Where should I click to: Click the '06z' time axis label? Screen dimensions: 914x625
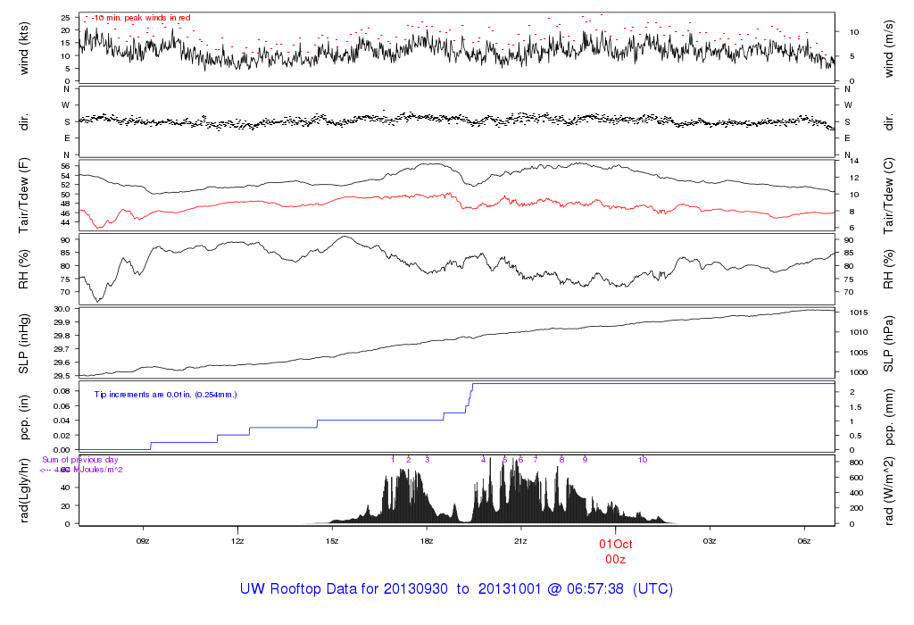click(x=804, y=541)
